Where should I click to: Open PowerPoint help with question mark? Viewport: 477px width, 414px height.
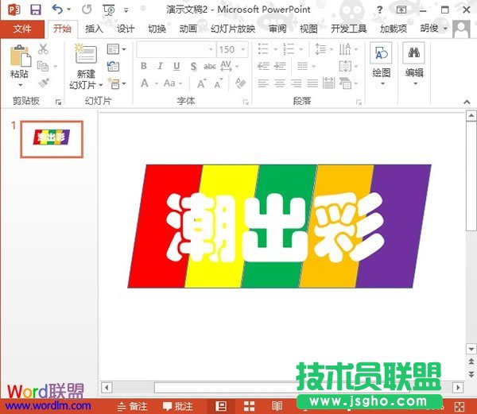pyautogui.click(x=380, y=10)
